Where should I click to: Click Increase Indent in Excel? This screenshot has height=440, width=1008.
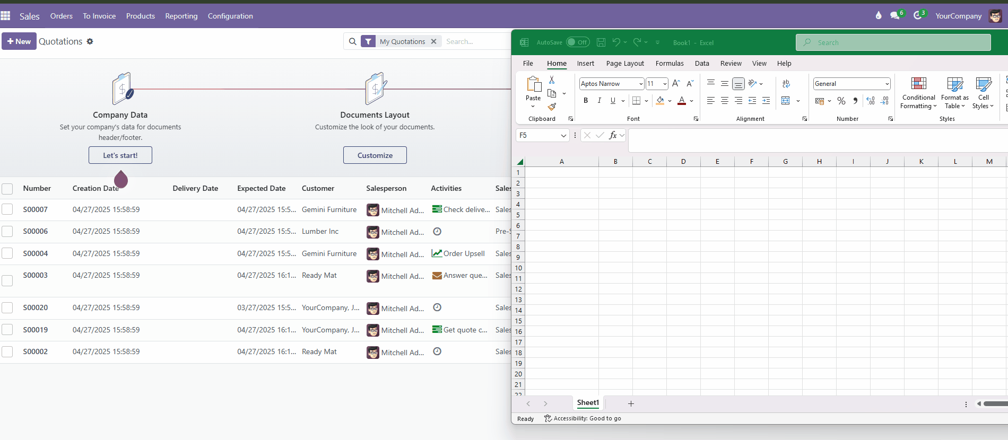766,100
